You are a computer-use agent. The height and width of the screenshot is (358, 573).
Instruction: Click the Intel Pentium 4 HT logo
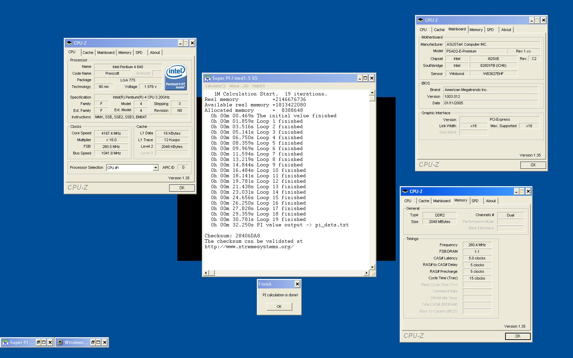(x=176, y=77)
